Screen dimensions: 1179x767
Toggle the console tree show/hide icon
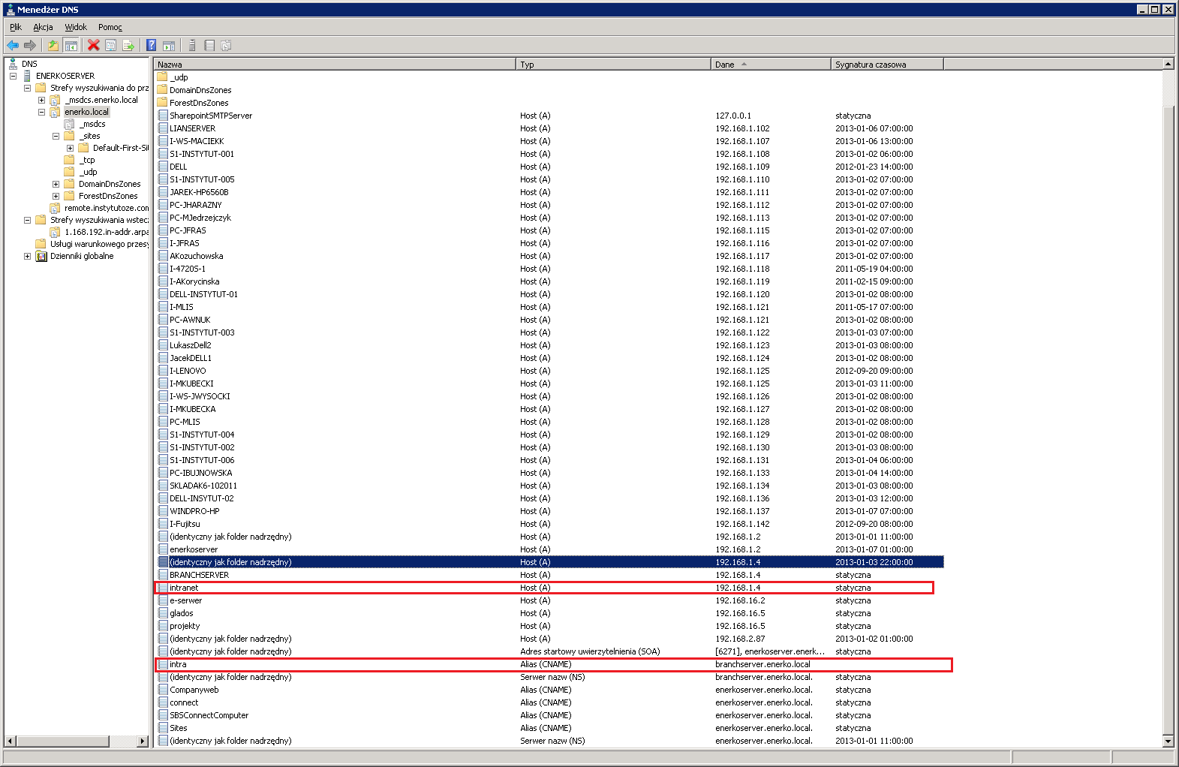point(71,46)
